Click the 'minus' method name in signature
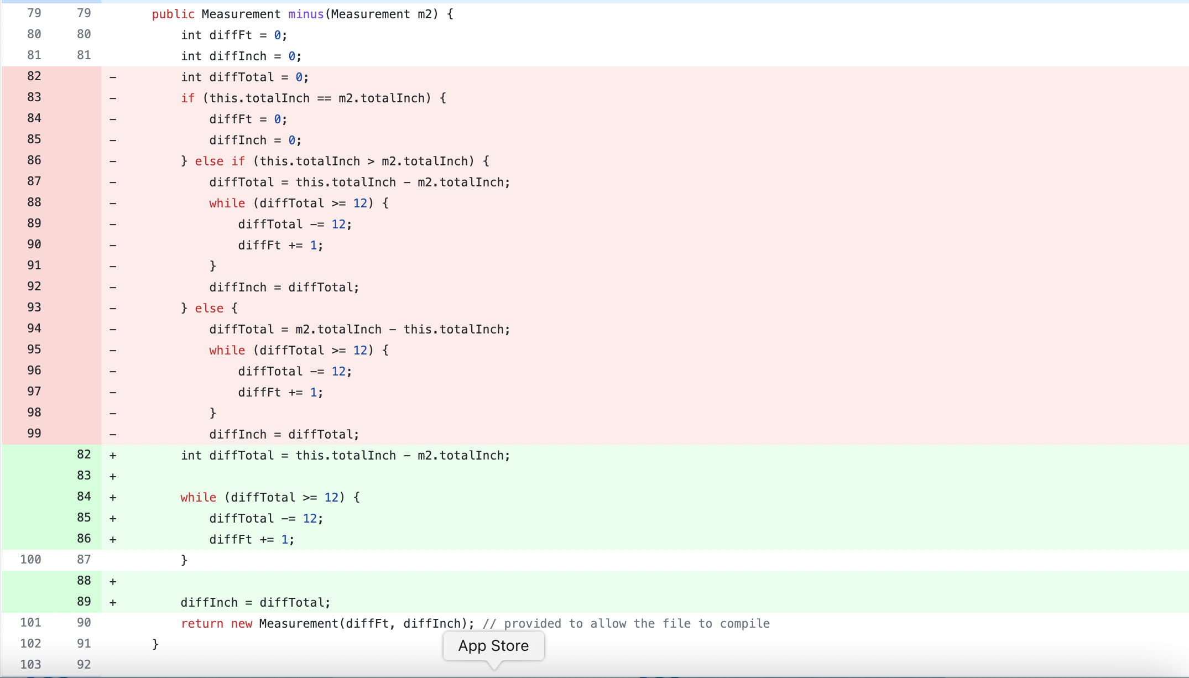 pos(305,14)
